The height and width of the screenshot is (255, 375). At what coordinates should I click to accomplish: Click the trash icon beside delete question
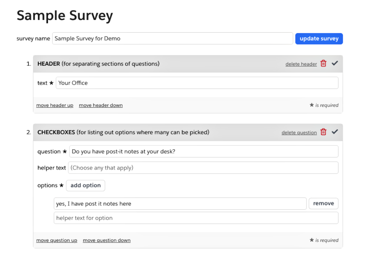(323, 132)
